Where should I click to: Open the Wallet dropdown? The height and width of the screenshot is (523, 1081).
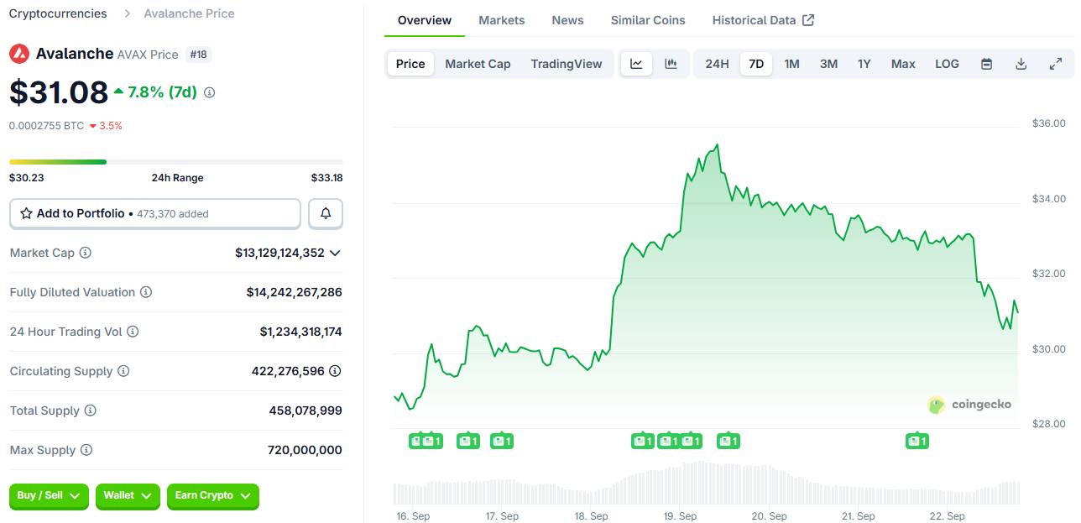(128, 496)
